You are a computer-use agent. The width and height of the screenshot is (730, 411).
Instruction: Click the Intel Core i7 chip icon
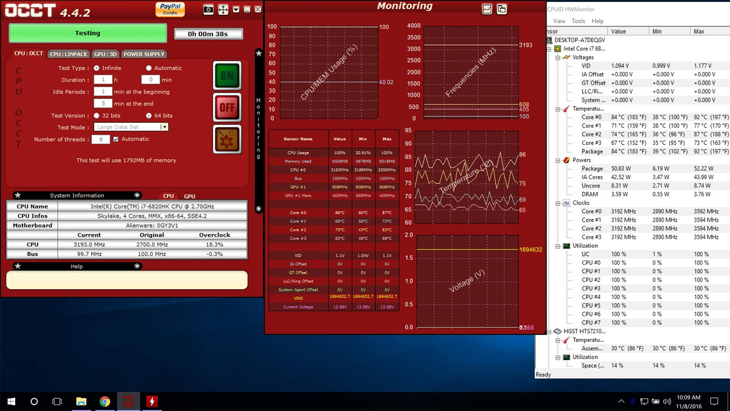coord(558,49)
